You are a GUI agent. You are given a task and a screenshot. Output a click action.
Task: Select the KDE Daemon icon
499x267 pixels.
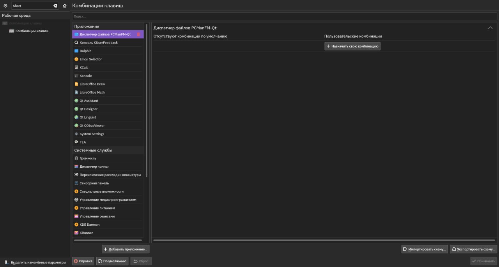(x=76, y=225)
